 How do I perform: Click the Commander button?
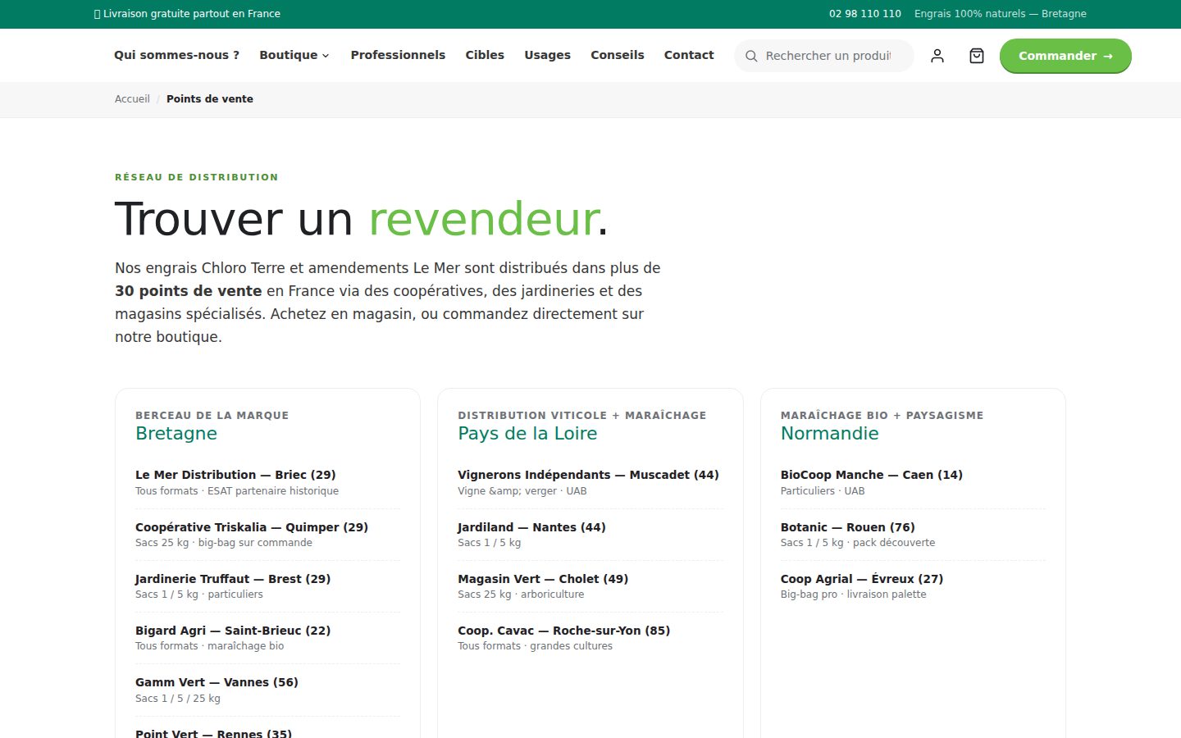pyautogui.click(x=1065, y=56)
